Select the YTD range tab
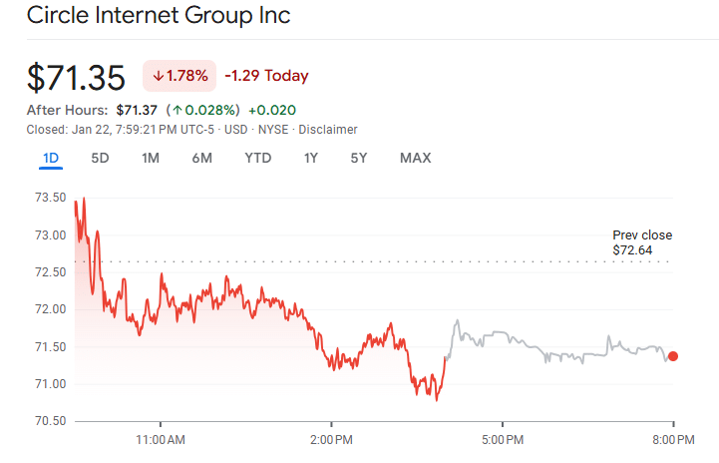The width and height of the screenshot is (719, 463). click(258, 158)
